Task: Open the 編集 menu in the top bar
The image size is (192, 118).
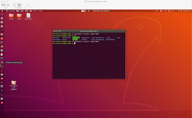Action: [18, 11]
